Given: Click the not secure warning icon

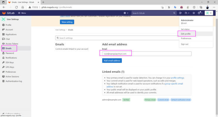Looking at the screenshot, I should 30,7.
